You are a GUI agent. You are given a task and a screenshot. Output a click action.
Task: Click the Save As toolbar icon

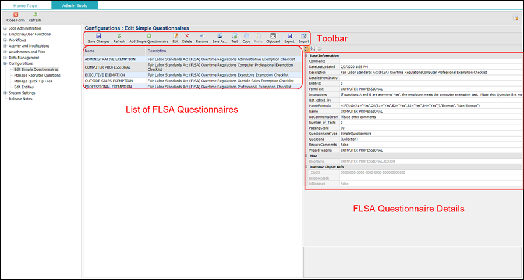click(x=220, y=36)
